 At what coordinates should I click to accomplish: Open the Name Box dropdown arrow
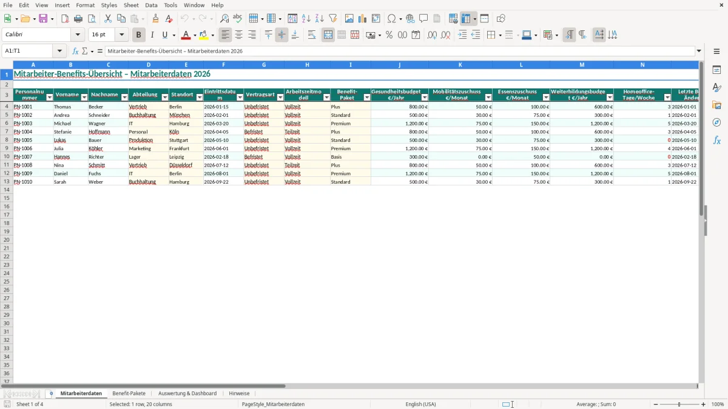pyautogui.click(x=59, y=52)
